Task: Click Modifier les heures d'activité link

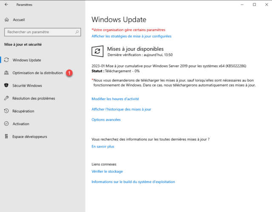Action: point(115,99)
